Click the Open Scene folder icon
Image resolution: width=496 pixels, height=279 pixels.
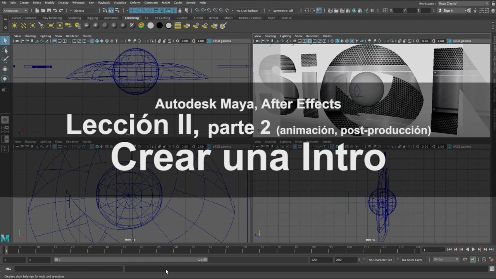pos(43,10)
